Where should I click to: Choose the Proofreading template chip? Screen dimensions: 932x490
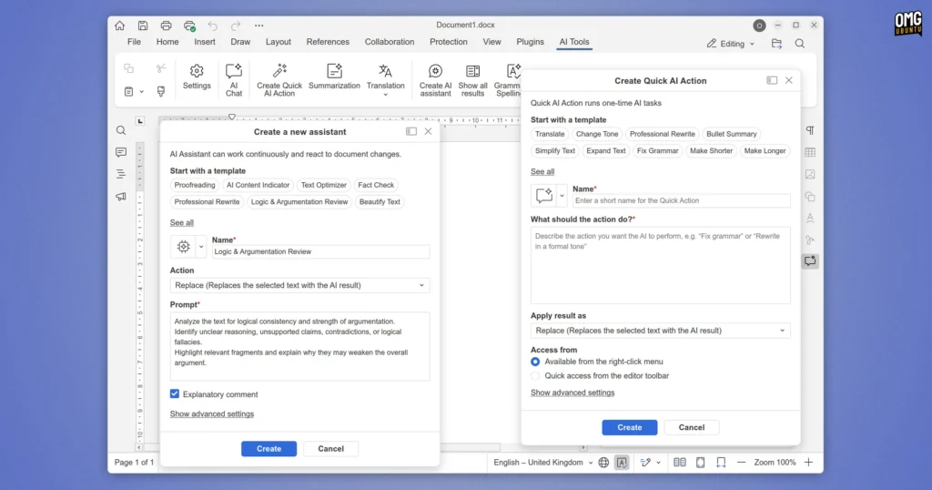[195, 185]
